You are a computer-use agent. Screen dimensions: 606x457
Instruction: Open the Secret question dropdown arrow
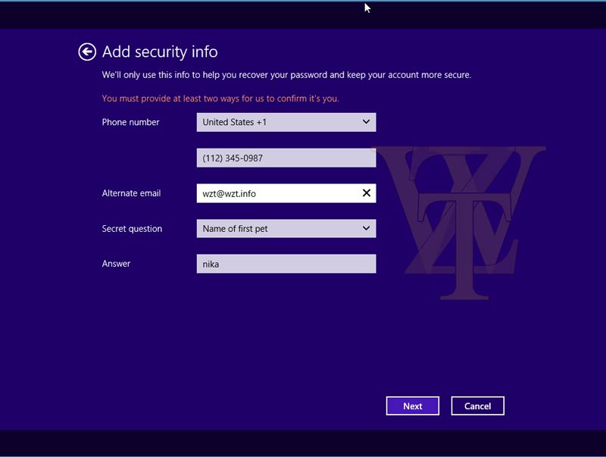[x=366, y=228]
